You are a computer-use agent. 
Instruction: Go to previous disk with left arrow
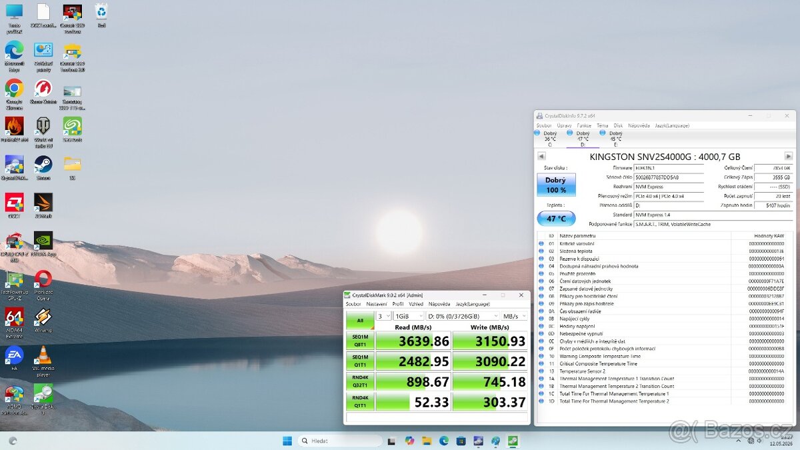point(541,156)
